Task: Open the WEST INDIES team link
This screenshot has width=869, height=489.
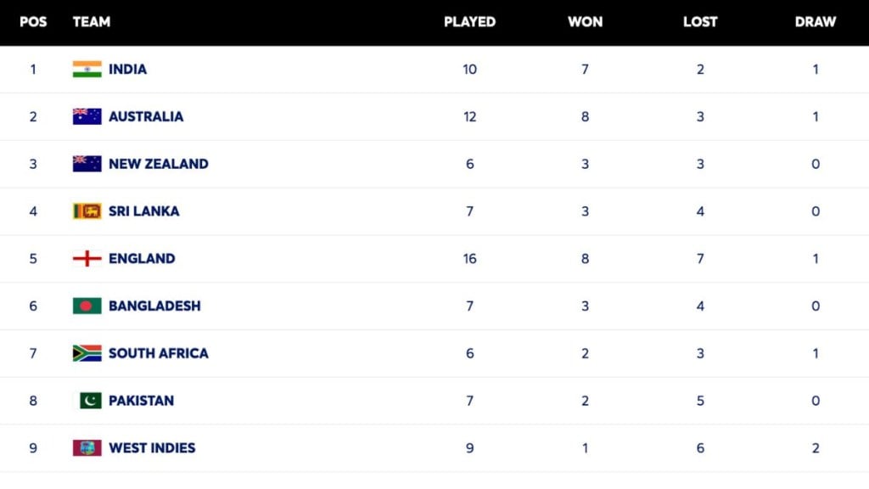Action: point(152,448)
